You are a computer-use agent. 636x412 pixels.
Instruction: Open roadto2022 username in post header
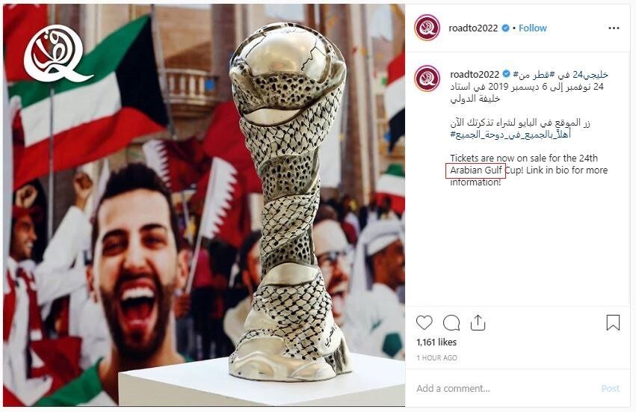click(x=473, y=28)
